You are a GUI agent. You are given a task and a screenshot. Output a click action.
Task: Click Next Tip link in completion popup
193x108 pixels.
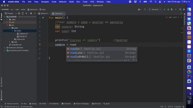[127, 60]
